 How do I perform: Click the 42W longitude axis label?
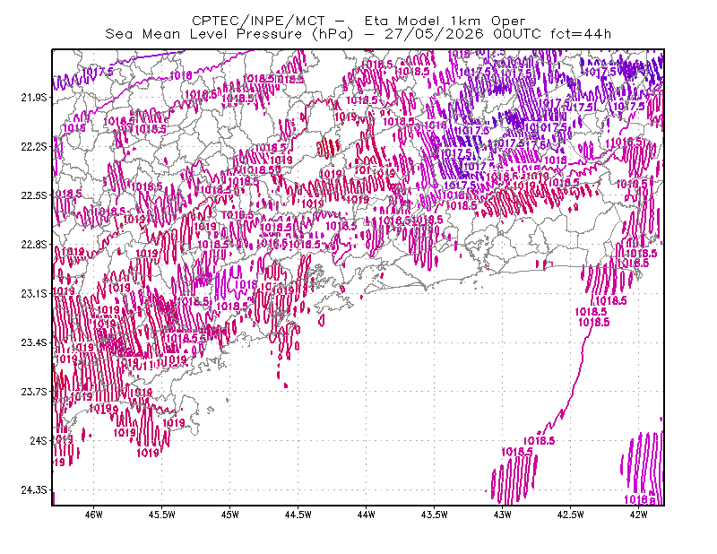pos(639,515)
